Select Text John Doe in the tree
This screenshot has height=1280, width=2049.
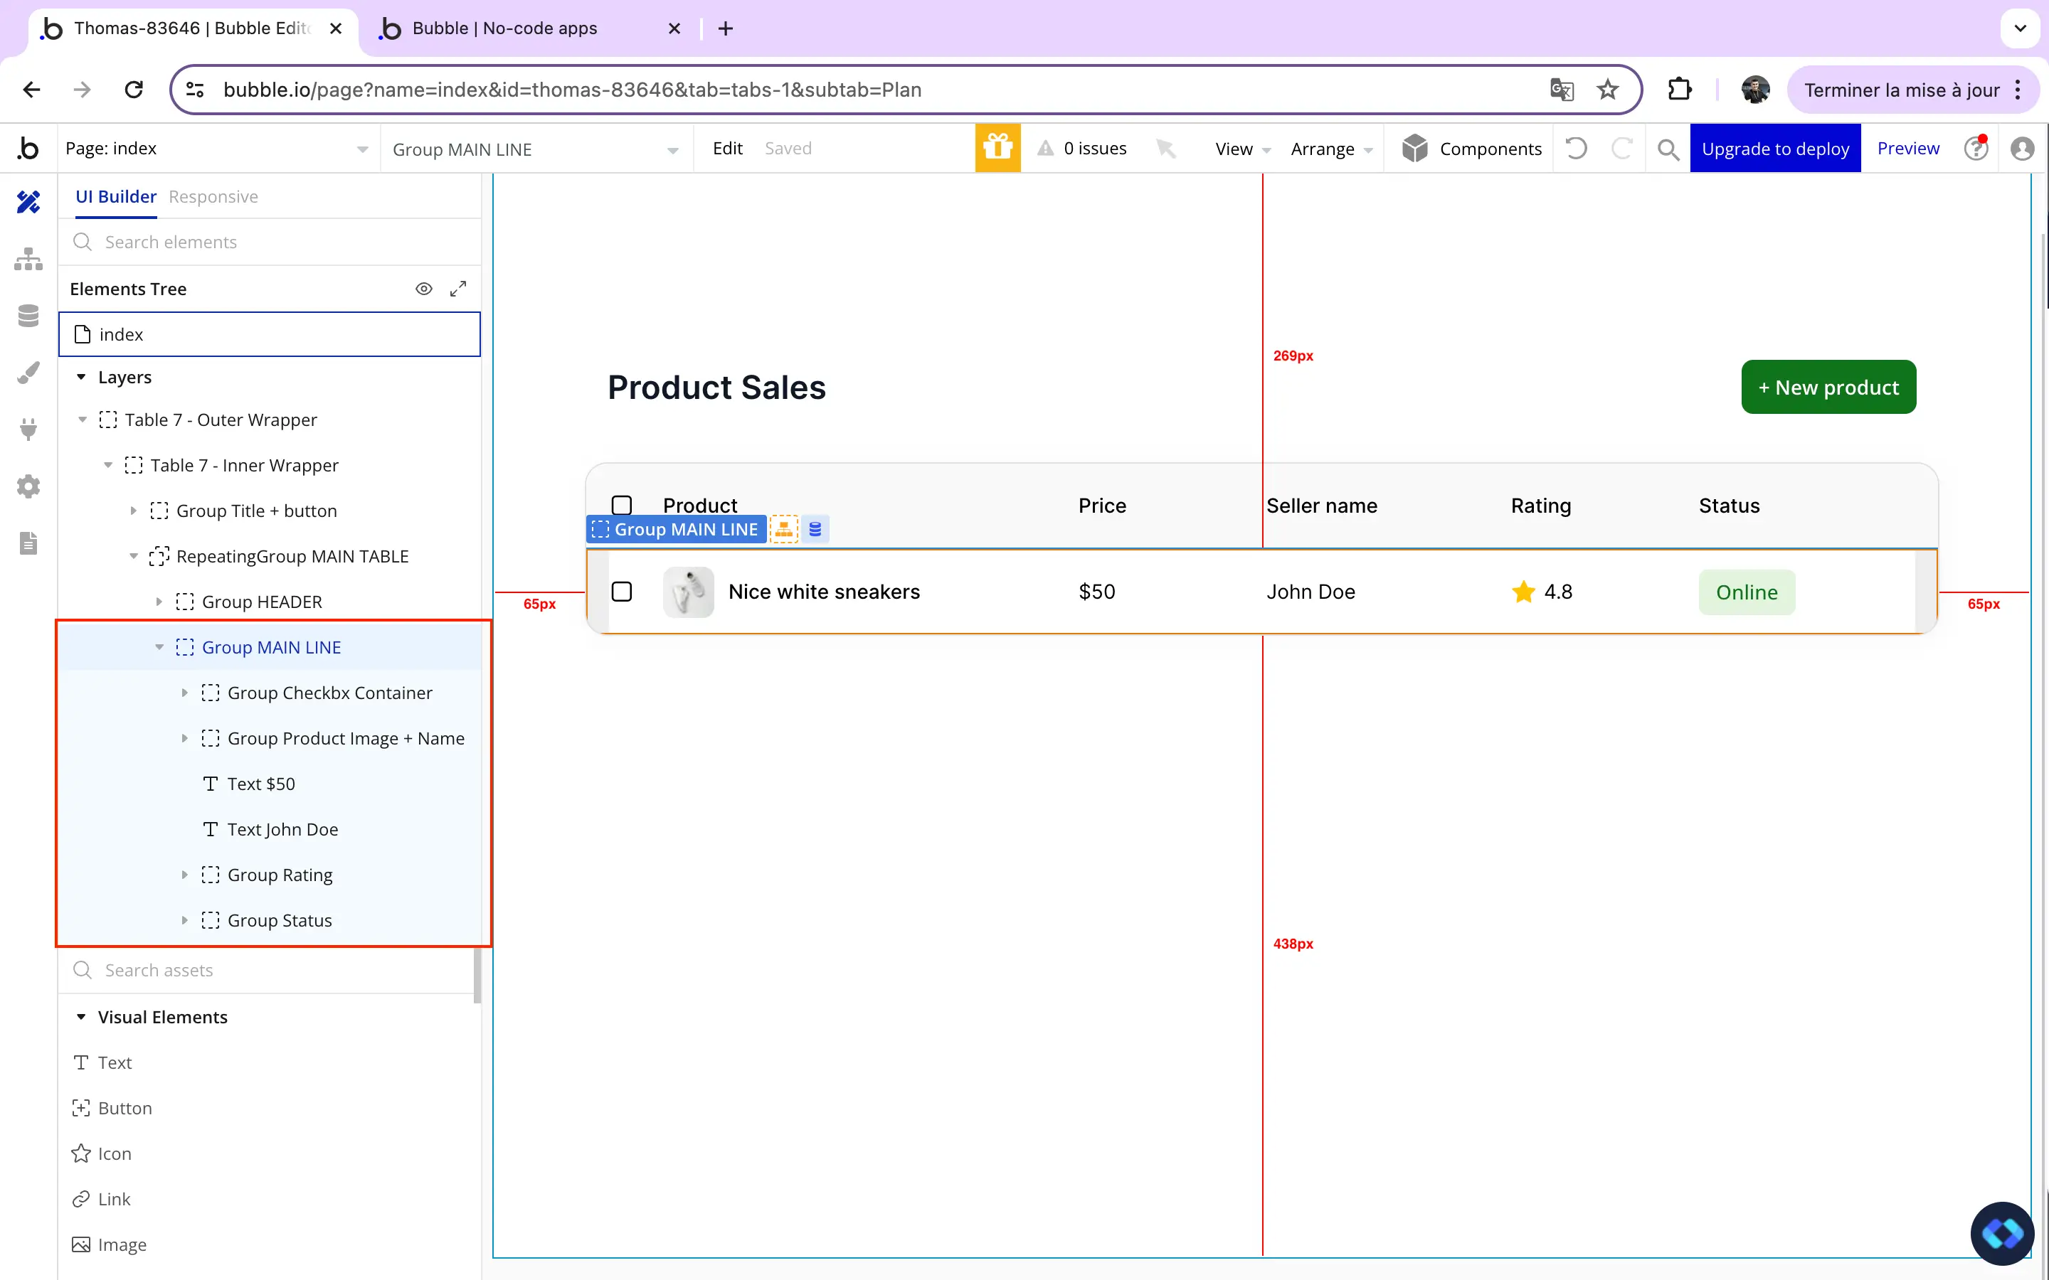tap(269, 830)
